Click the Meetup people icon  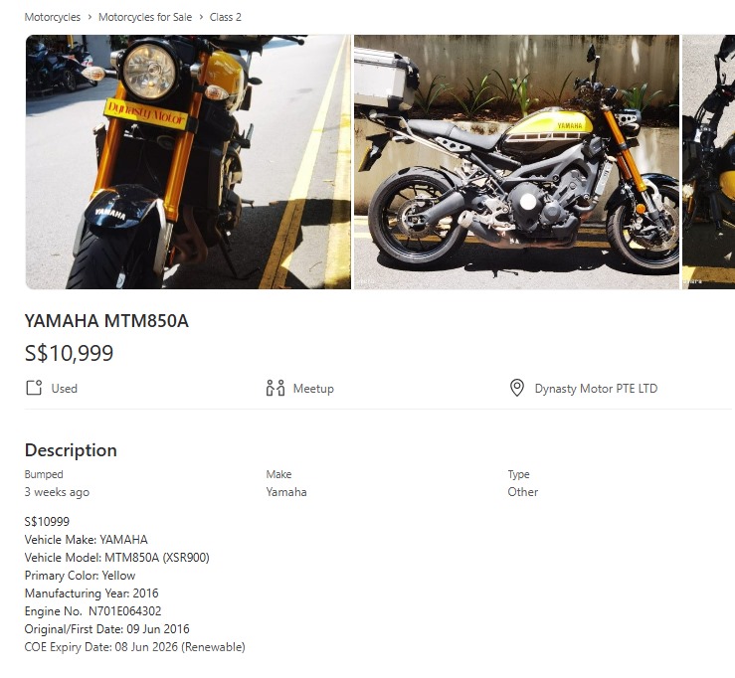click(x=276, y=388)
